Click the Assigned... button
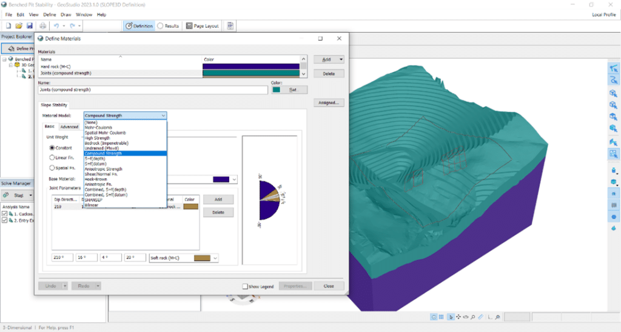Image resolution: width=621 pixels, height=332 pixels. click(329, 103)
